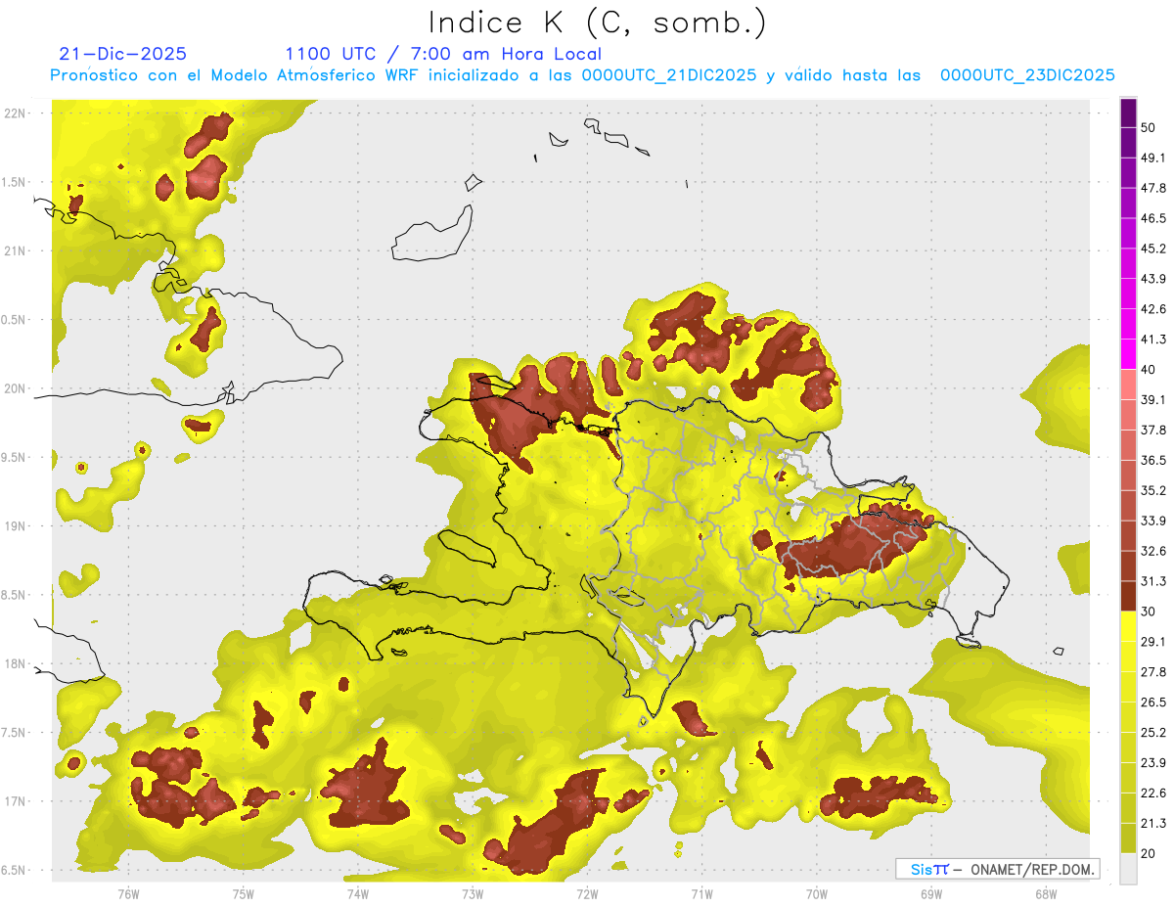The image size is (1174, 907).
Task: Click the colorbar value 22.6
Action: [x=1153, y=793]
